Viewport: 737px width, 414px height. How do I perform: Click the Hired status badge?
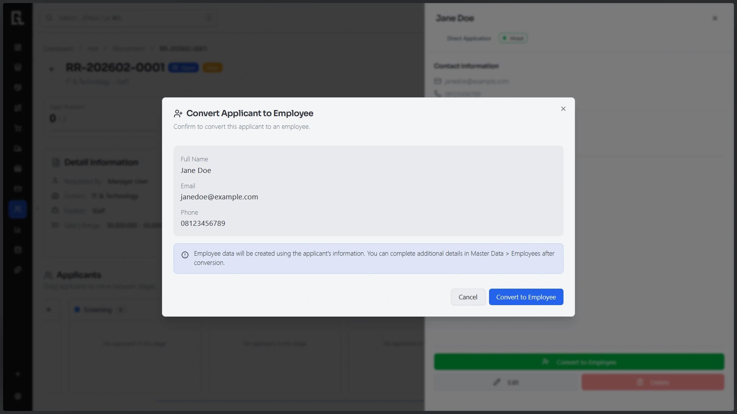pos(513,38)
